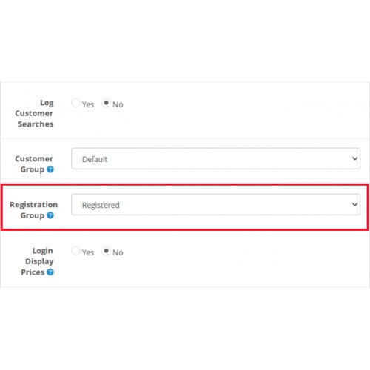Image resolution: width=370 pixels, height=370 pixels.
Task: Click the "Yes" text label under Log Customer Searches
Action: (x=88, y=104)
